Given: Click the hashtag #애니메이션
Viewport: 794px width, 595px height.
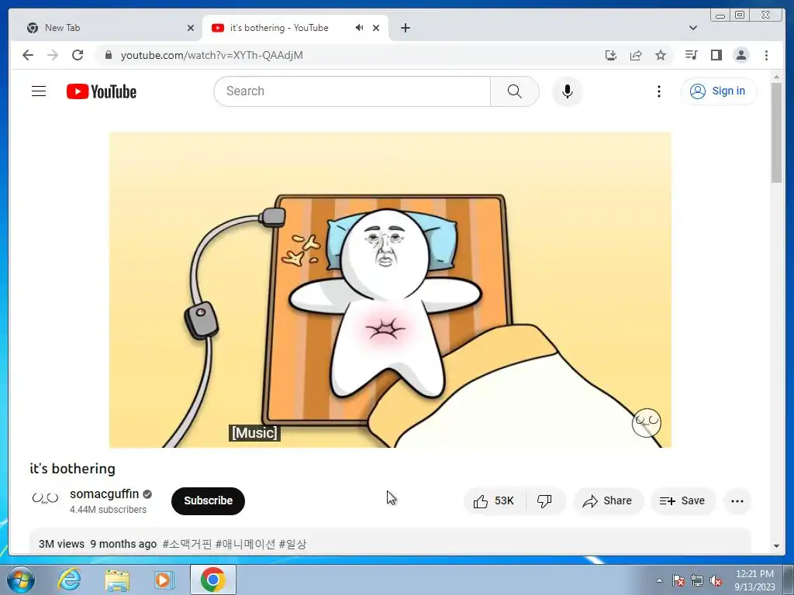Looking at the screenshot, I should (245, 544).
